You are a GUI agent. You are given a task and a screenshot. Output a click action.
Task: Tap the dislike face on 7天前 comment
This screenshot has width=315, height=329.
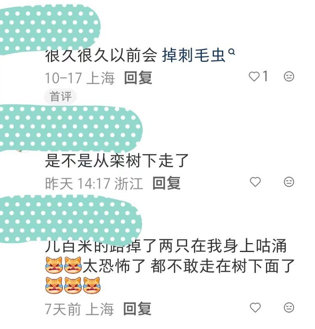pos(289,308)
